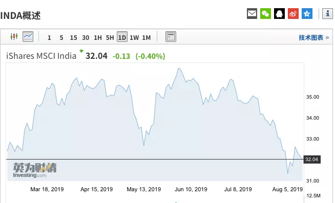Viewport: 335px width, 203px height.
Task: Click the -0.13 price change value
Action: point(121,56)
